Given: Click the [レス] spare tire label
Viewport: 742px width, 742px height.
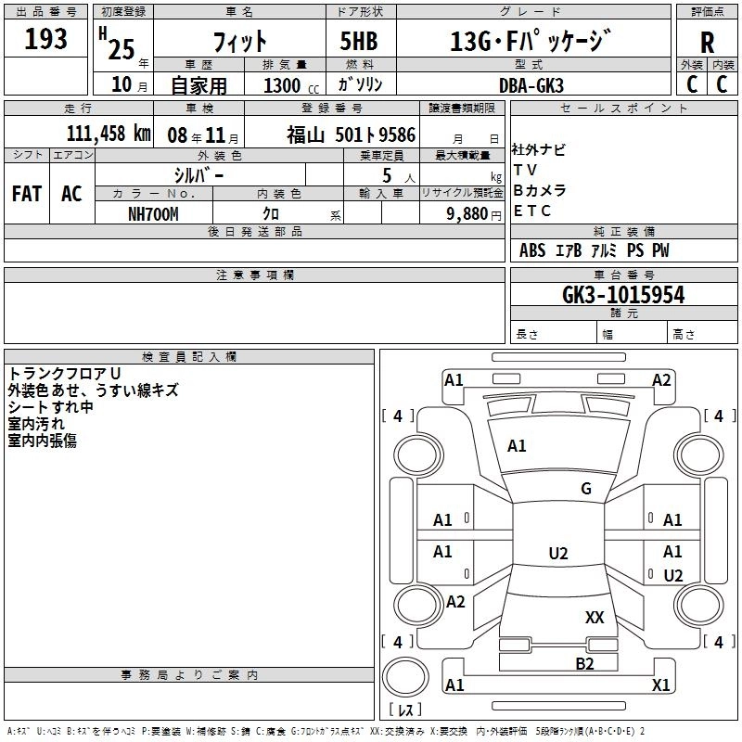Looking at the screenshot, I should (x=405, y=710).
